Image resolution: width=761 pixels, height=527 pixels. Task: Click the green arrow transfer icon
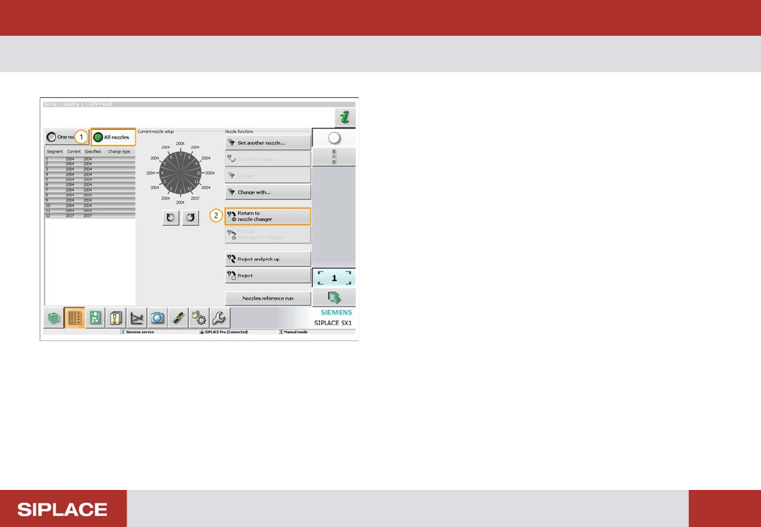coord(334,296)
